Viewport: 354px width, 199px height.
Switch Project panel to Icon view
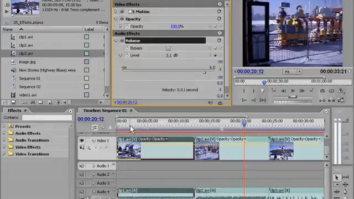pyautogui.click(x=13, y=102)
